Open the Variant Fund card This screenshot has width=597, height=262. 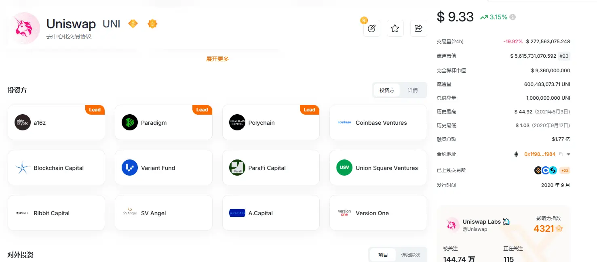(x=164, y=168)
